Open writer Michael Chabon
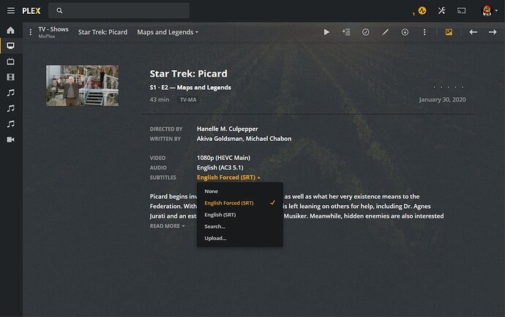This screenshot has height=317, width=505. click(x=269, y=139)
